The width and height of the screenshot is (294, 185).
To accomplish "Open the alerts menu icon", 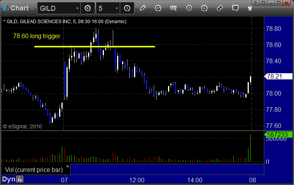I will [x=204, y=8].
